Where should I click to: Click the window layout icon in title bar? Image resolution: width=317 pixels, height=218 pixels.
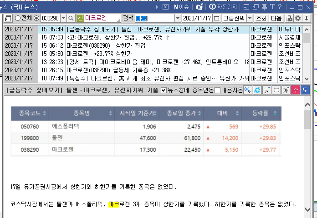tap(246, 7)
